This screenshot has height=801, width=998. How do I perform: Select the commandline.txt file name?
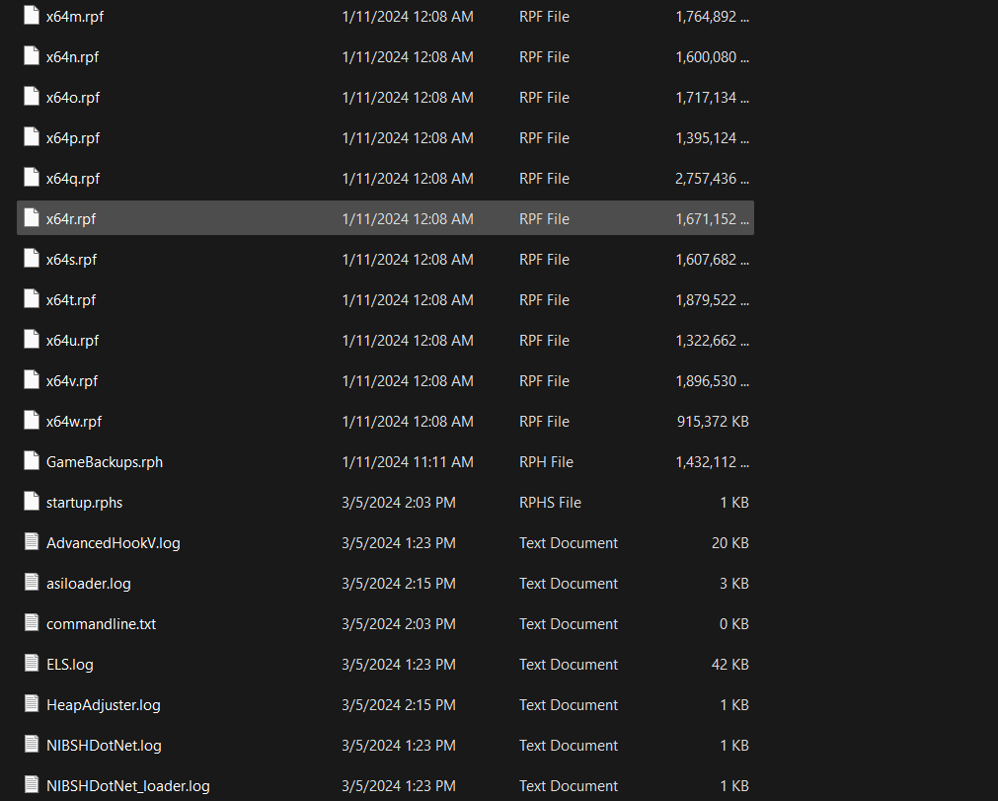102,624
